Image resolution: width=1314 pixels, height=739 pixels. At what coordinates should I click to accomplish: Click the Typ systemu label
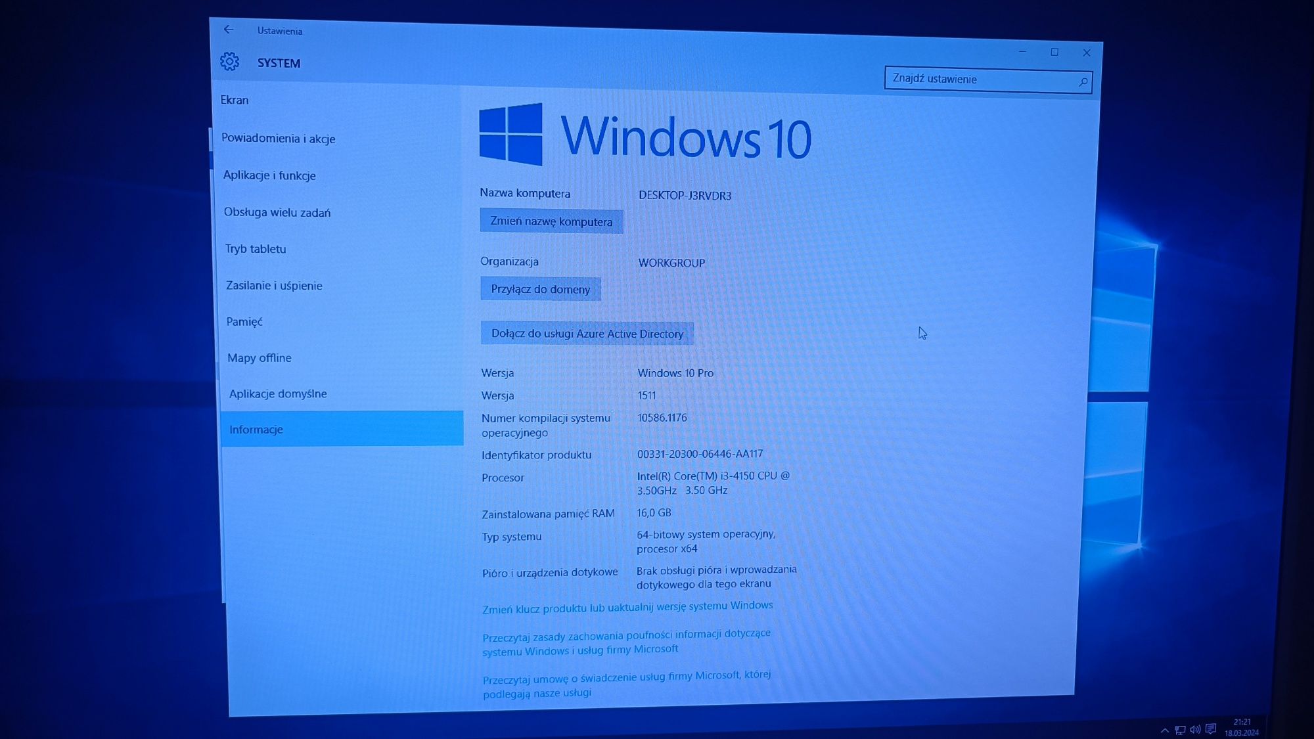coord(511,537)
